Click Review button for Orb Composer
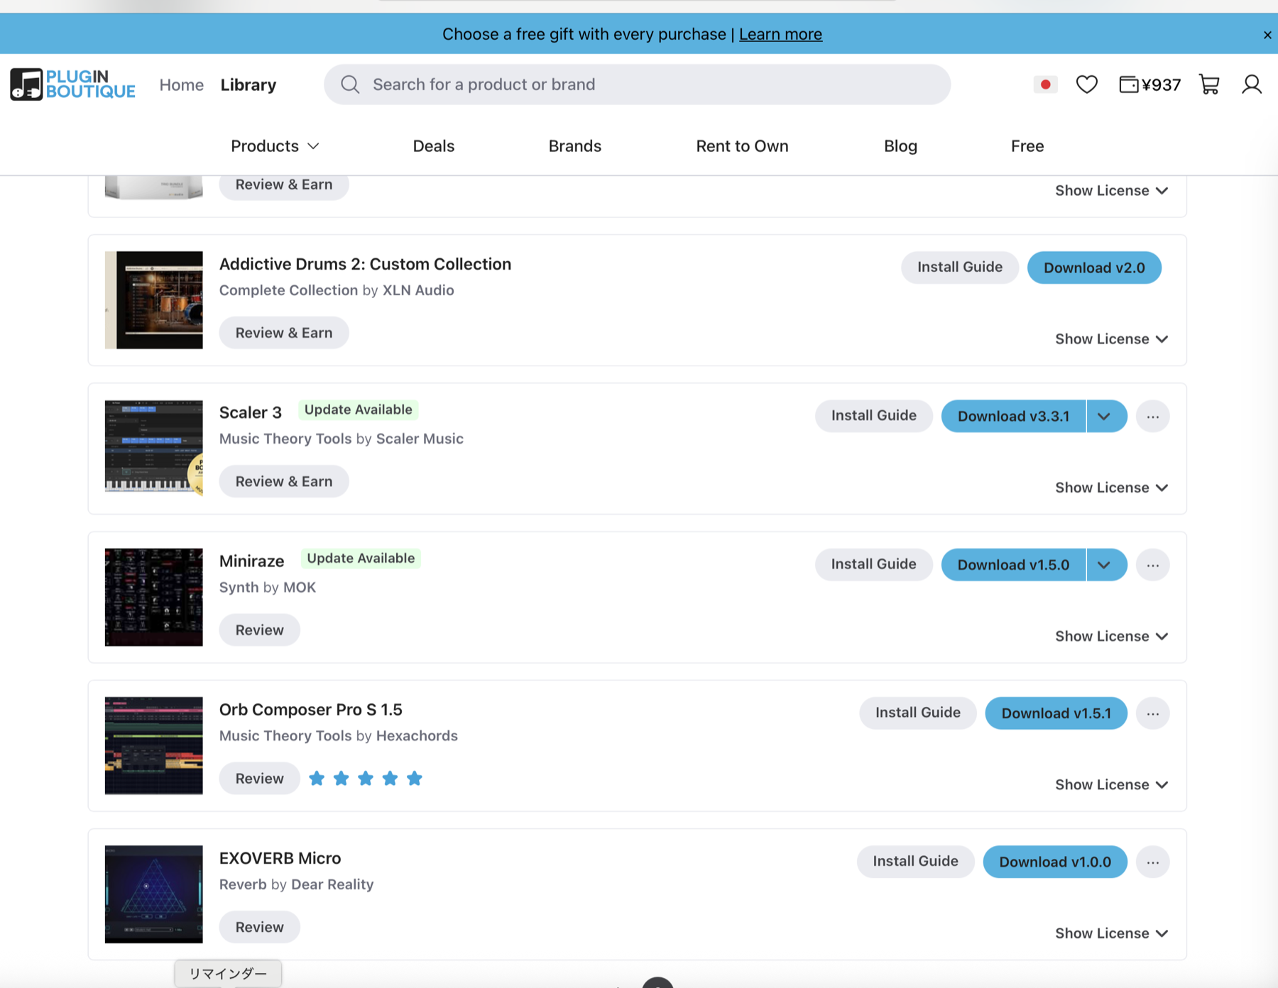 259,779
